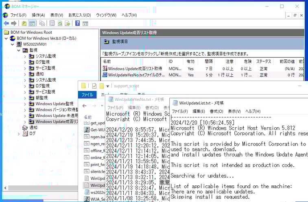Viewport: 308px width, 202px height.
Task: Collapse the WS2022VM01 tree node
Action: (13, 44)
